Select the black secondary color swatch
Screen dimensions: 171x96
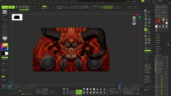3,53
